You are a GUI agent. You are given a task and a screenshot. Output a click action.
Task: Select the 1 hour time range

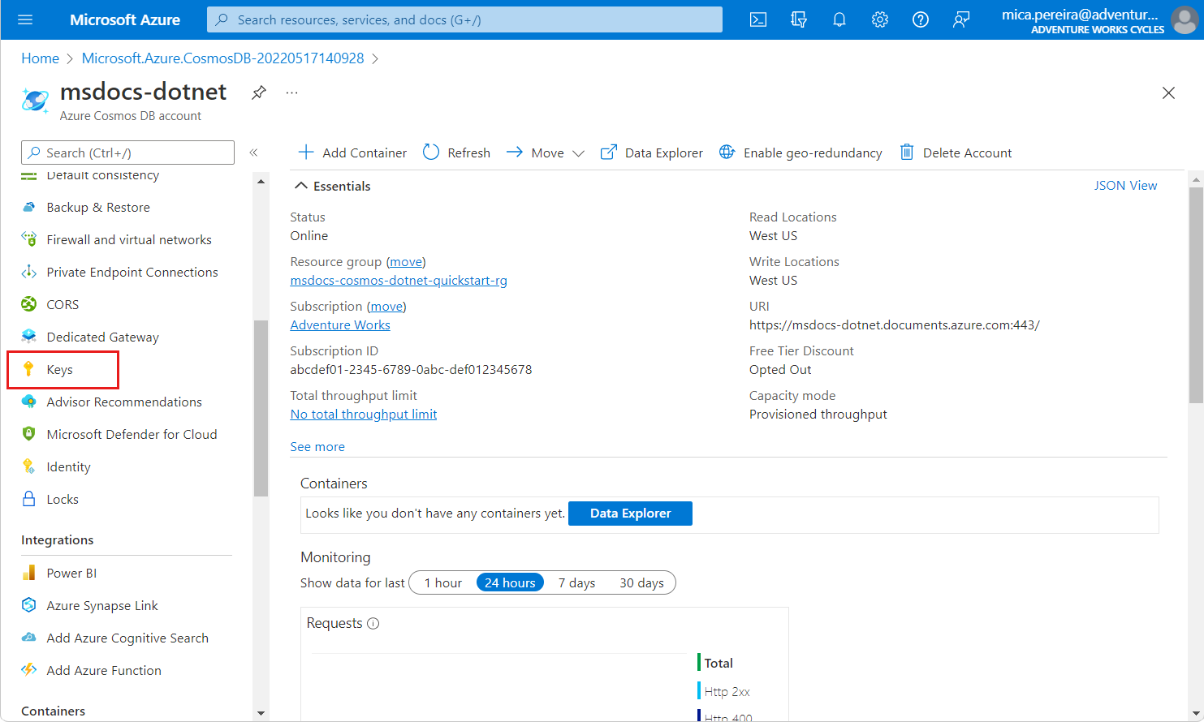pos(442,582)
